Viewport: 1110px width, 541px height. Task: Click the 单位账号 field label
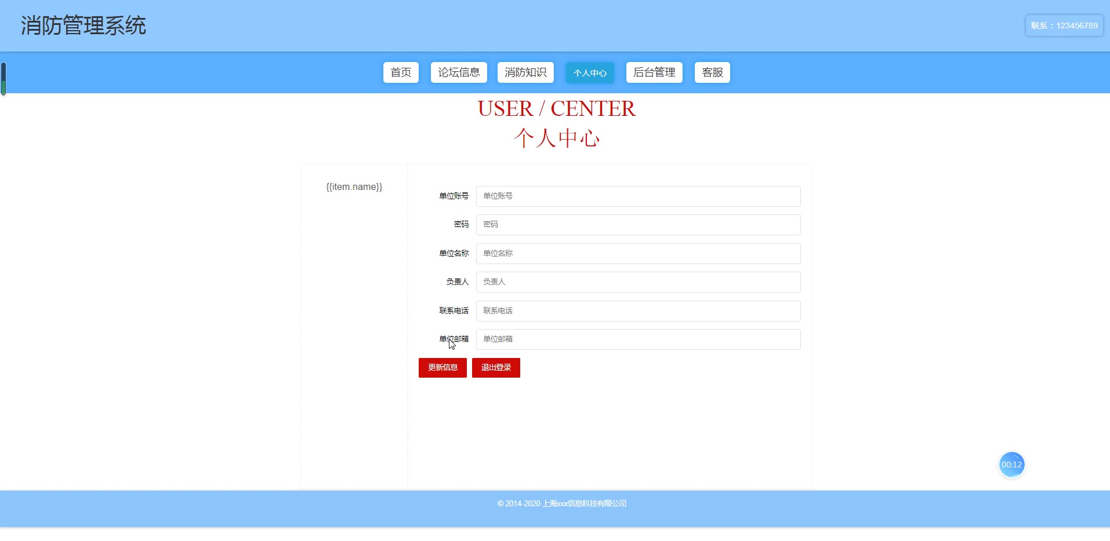pyautogui.click(x=454, y=196)
